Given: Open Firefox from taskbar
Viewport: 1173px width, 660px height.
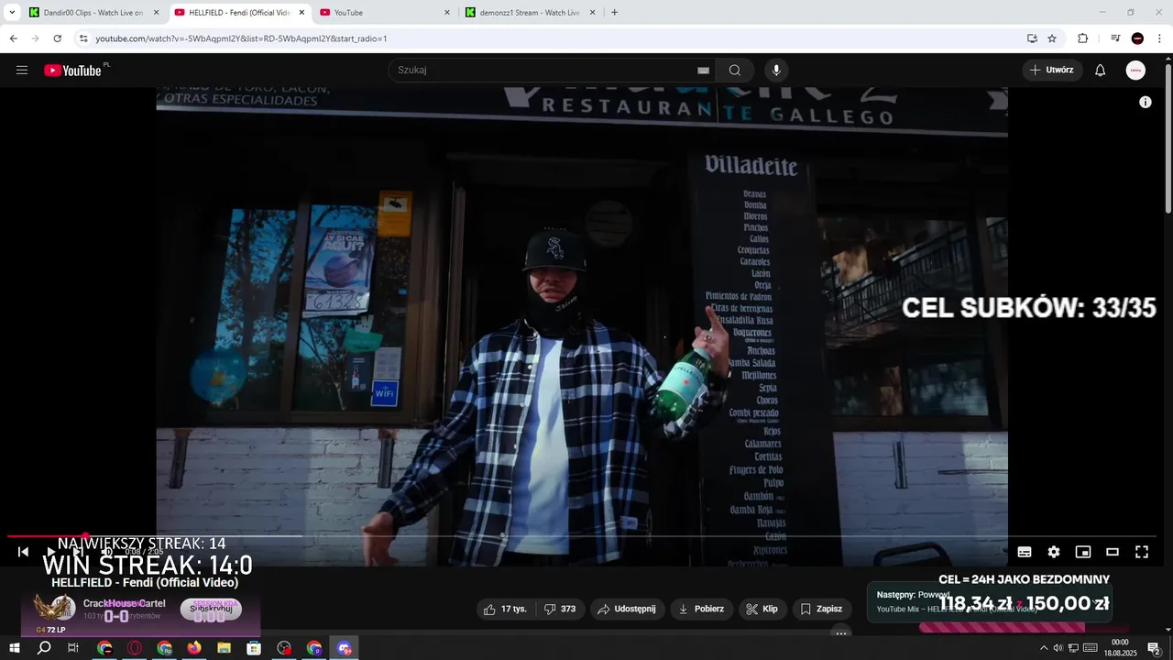Looking at the screenshot, I should (194, 648).
